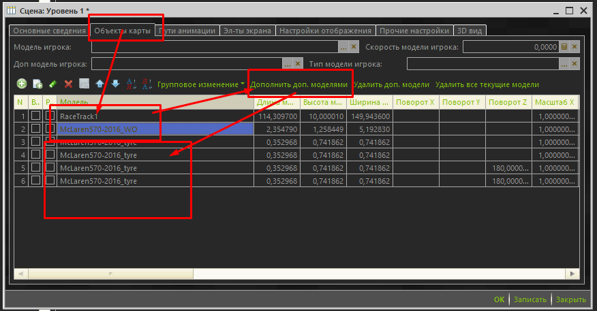Select the McLaren570-2016_tyre cell in row 6
This screenshot has width=597, height=311.
click(155, 180)
